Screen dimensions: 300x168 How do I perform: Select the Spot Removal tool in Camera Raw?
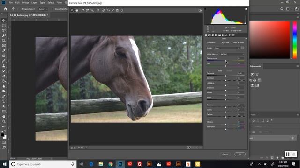pos(104,10)
